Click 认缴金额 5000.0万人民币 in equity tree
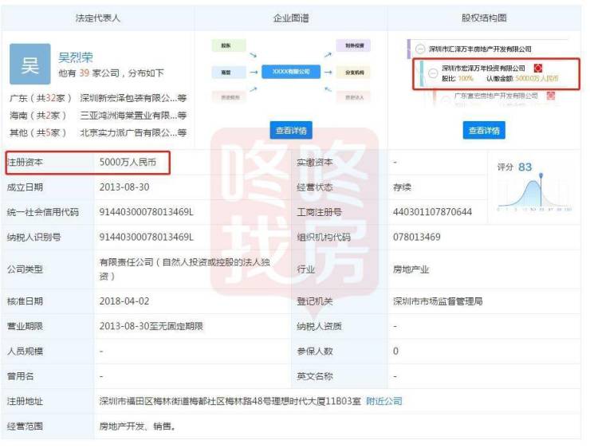The image size is (590, 448). click(x=522, y=78)
